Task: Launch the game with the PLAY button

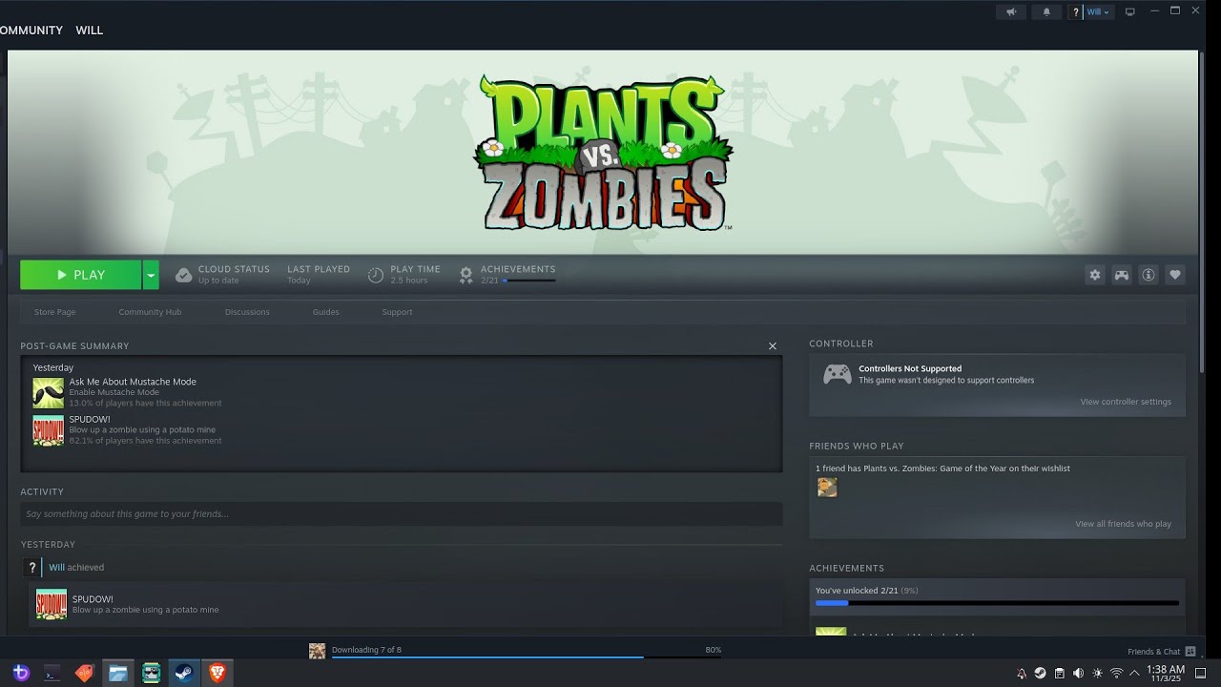Action: [80, 275]
